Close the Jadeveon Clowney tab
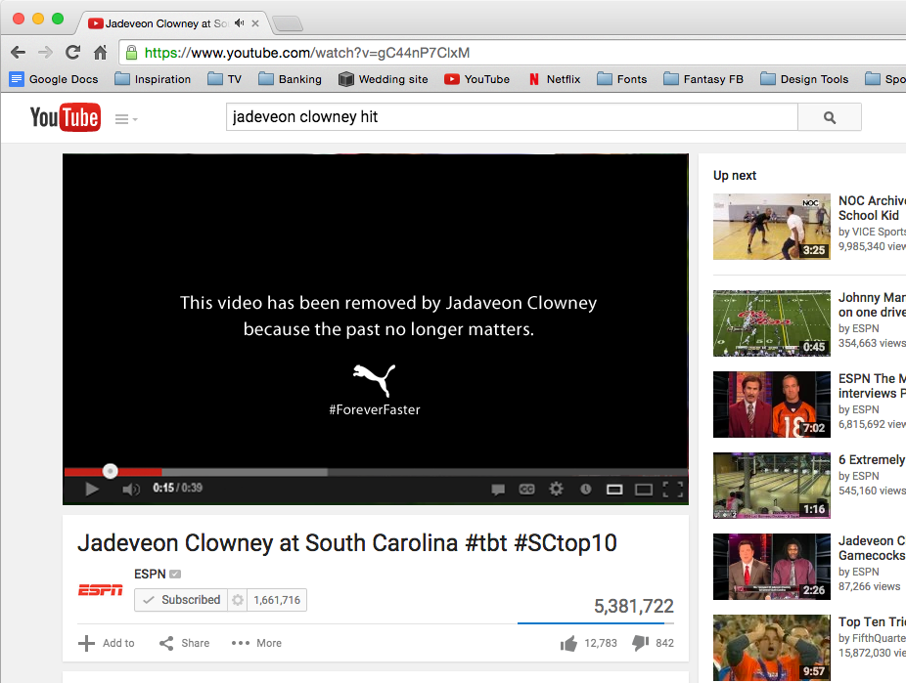906x683 pixels. (x=255, y=23)
